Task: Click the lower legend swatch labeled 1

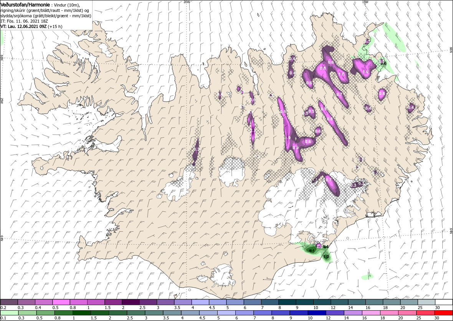Action: [82, 313]
